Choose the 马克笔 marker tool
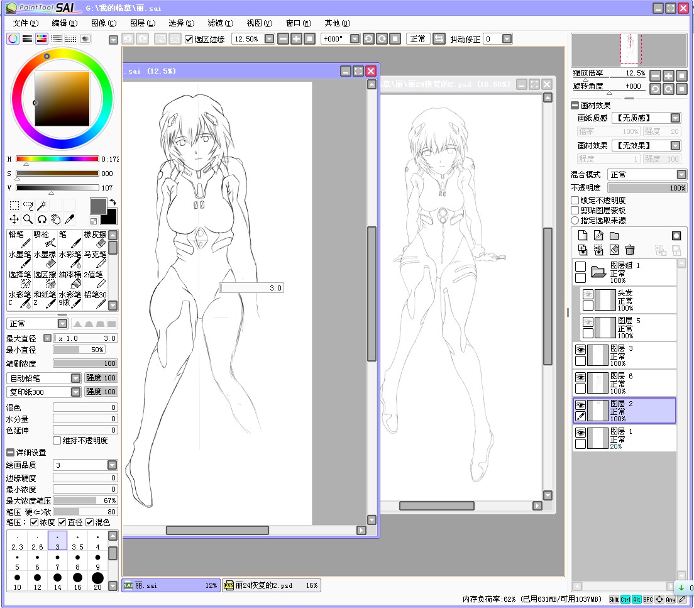Viewport: 694px width, 608px height. click(x=95, y=259)
